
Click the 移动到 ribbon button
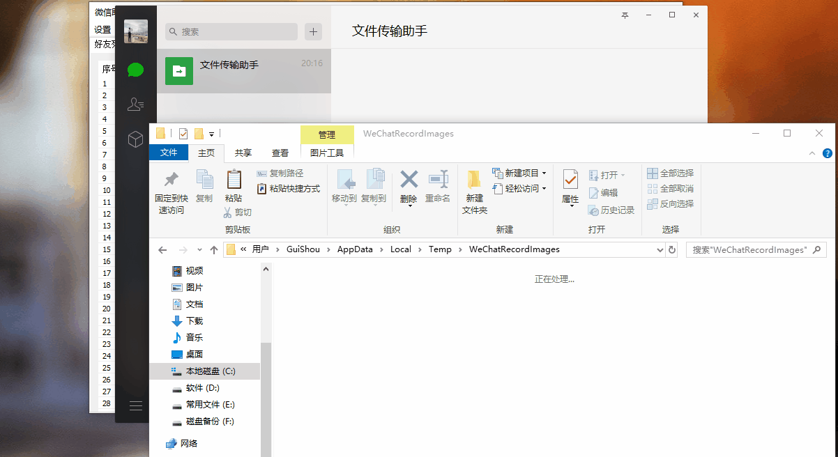point(344,186)
